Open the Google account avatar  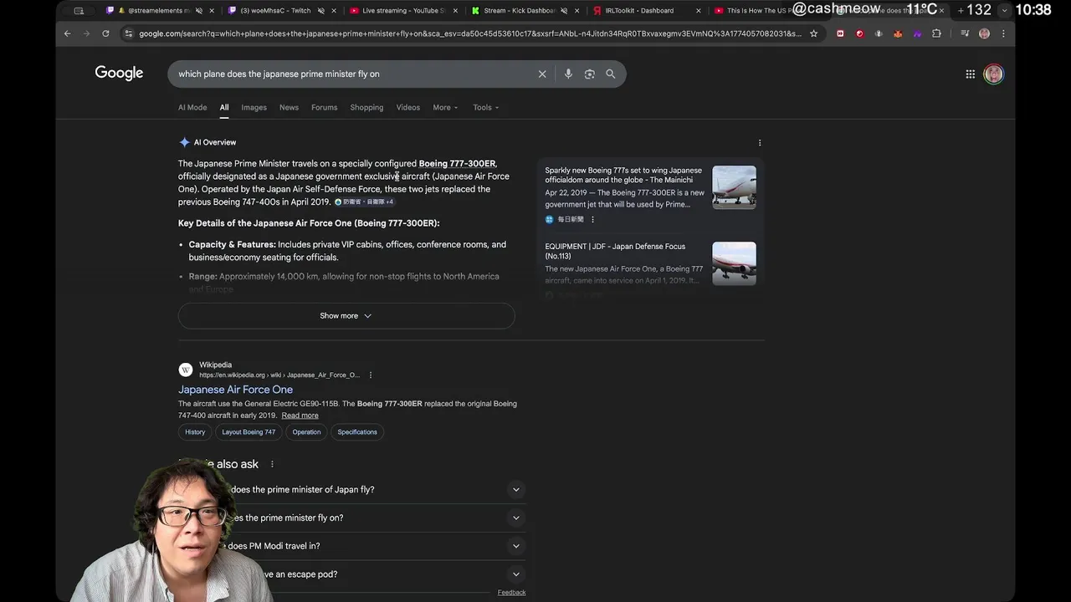(993, 74)
